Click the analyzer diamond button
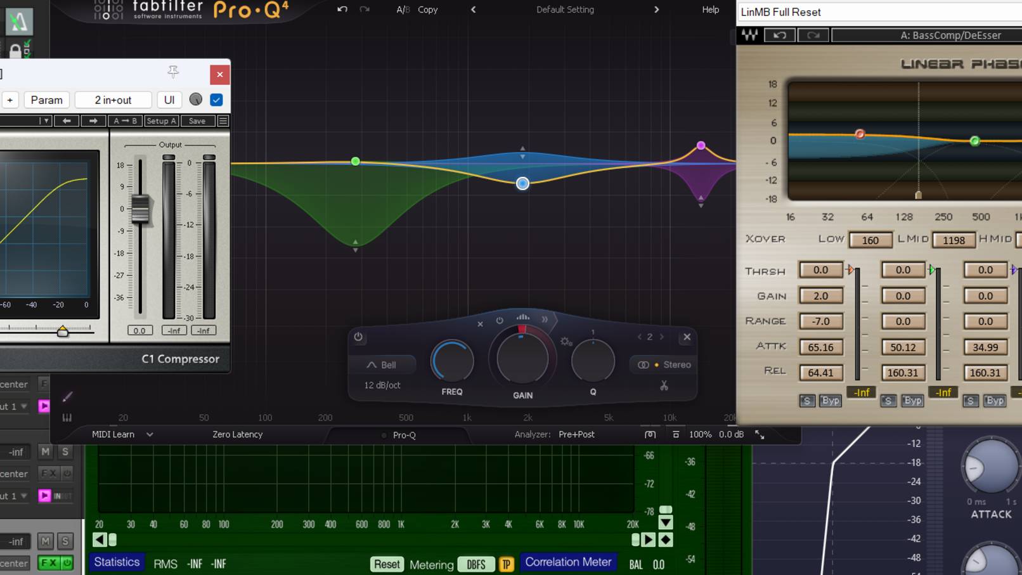This screenshot has height=575, width=1022. 666,539
